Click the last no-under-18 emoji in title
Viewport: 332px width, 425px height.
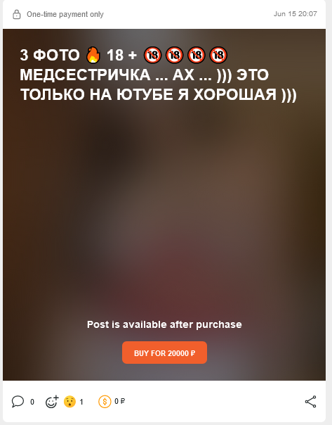point(218,55)
